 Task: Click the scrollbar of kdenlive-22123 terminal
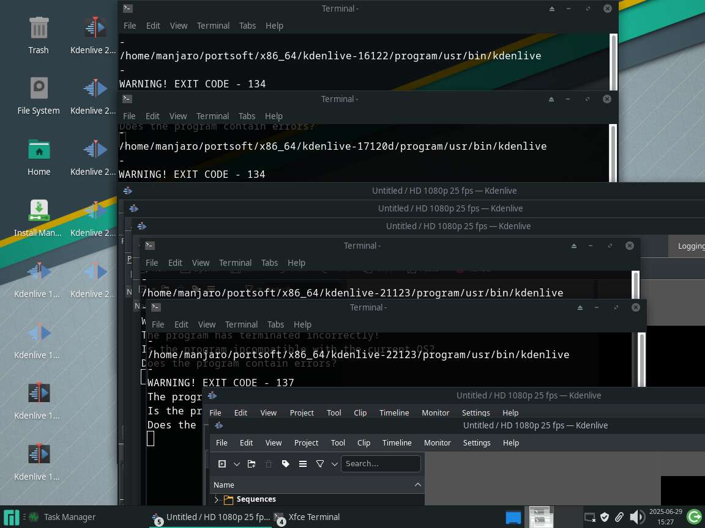(641, 359)
